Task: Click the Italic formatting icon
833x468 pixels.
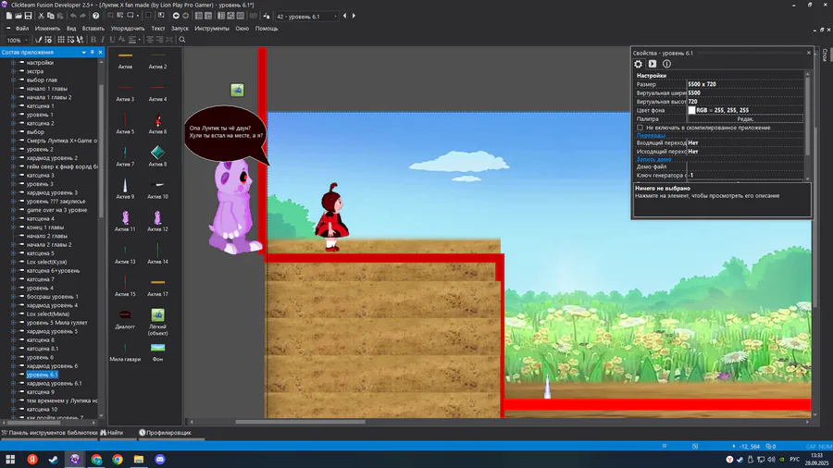Action: click(103, 40)
